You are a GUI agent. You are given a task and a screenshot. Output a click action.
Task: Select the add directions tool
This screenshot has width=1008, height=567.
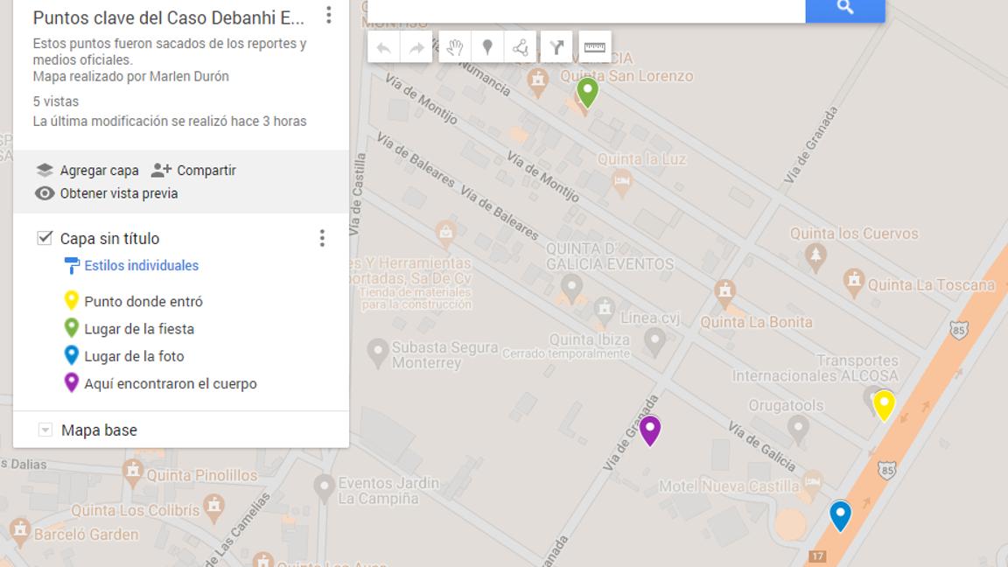556,47
